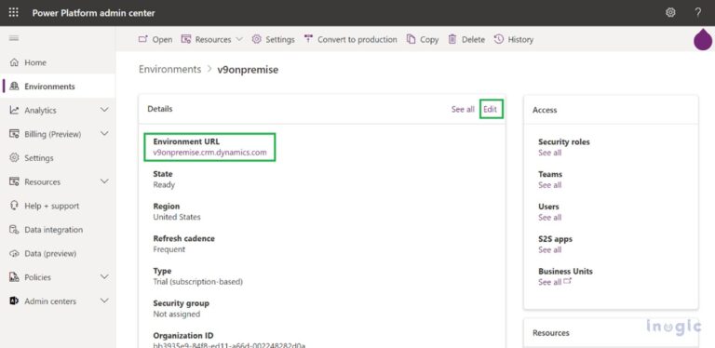Click the toolbar Settings gear icon
Screen dimensions: 715x348
coord(257,39)
